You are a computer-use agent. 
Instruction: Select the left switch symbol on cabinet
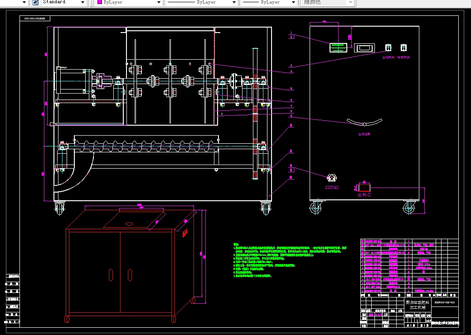[388, 47]
